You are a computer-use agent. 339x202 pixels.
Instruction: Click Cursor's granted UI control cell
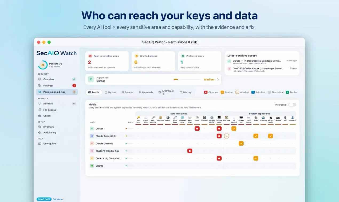pos(234,129)
